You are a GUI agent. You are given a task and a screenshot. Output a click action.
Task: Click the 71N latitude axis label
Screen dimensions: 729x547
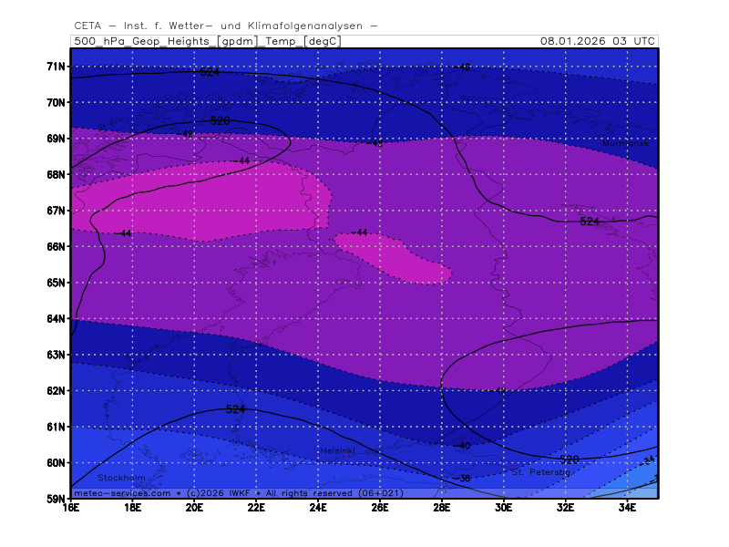pos(56,67)
